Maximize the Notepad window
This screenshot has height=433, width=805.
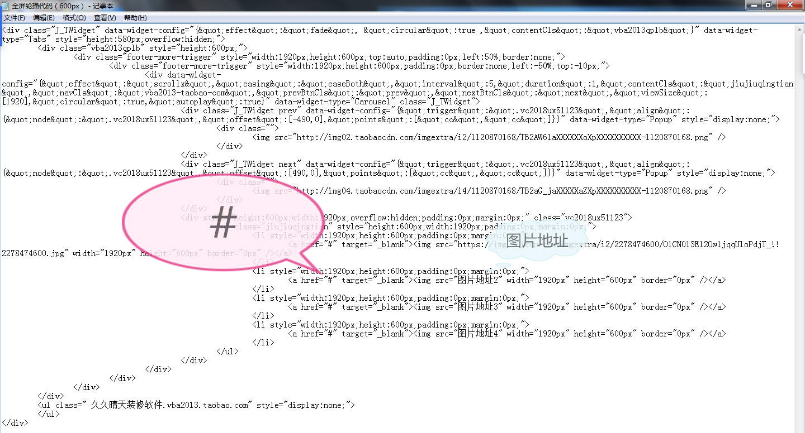(x=768, y=4)
